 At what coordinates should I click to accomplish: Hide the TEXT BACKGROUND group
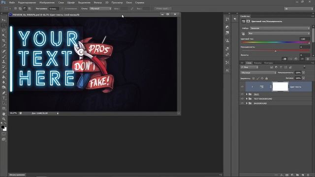(242, 99)
